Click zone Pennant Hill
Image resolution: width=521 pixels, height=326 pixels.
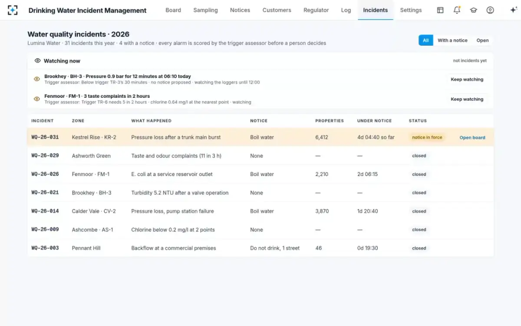point(86,248)
